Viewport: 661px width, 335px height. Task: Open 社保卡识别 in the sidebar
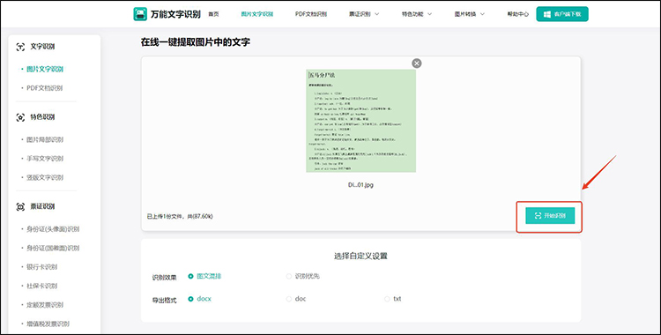41,286
